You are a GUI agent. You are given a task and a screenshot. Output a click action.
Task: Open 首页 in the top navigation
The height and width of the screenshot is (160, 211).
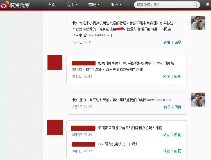tap(52, 5)
